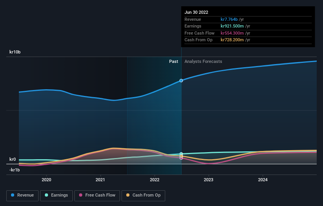Click the kr0 y-axis label
The image size is (323, 206).
(x=13, y=159)
